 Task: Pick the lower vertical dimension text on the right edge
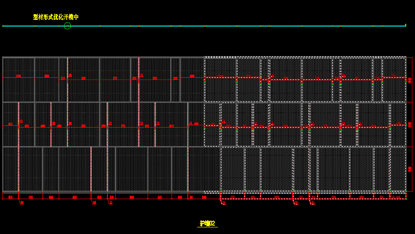pyautogui.click(x=410, y=169)
